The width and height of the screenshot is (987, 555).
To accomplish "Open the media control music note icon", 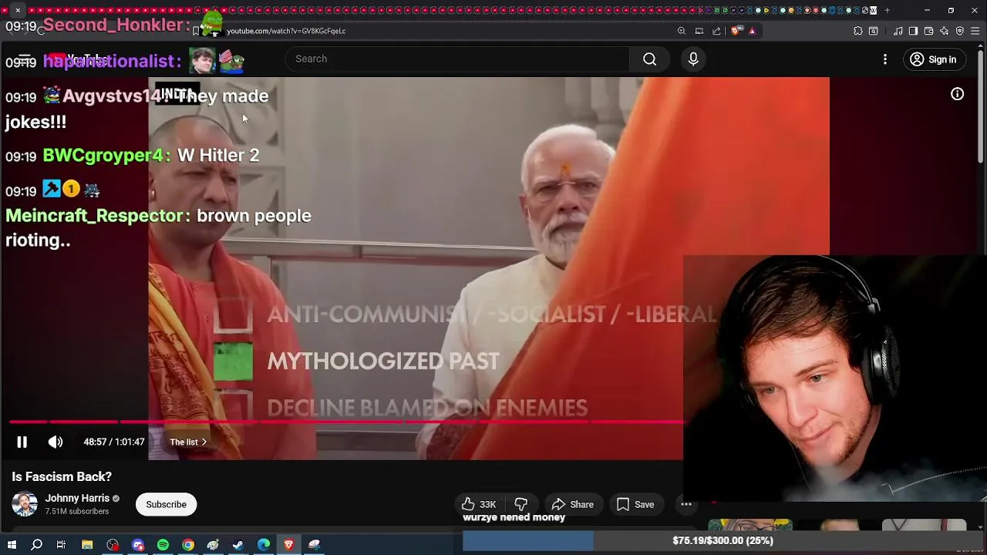I will [x=898, y=31].
